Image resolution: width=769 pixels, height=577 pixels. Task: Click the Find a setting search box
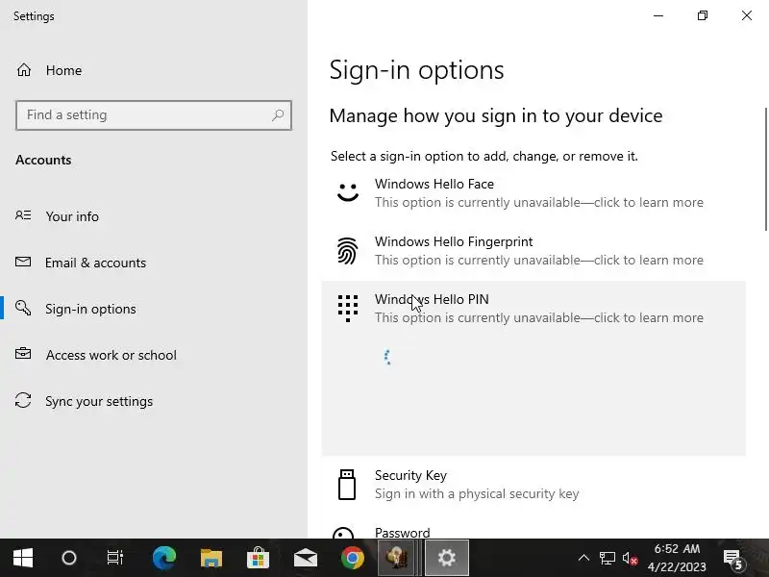154,114
